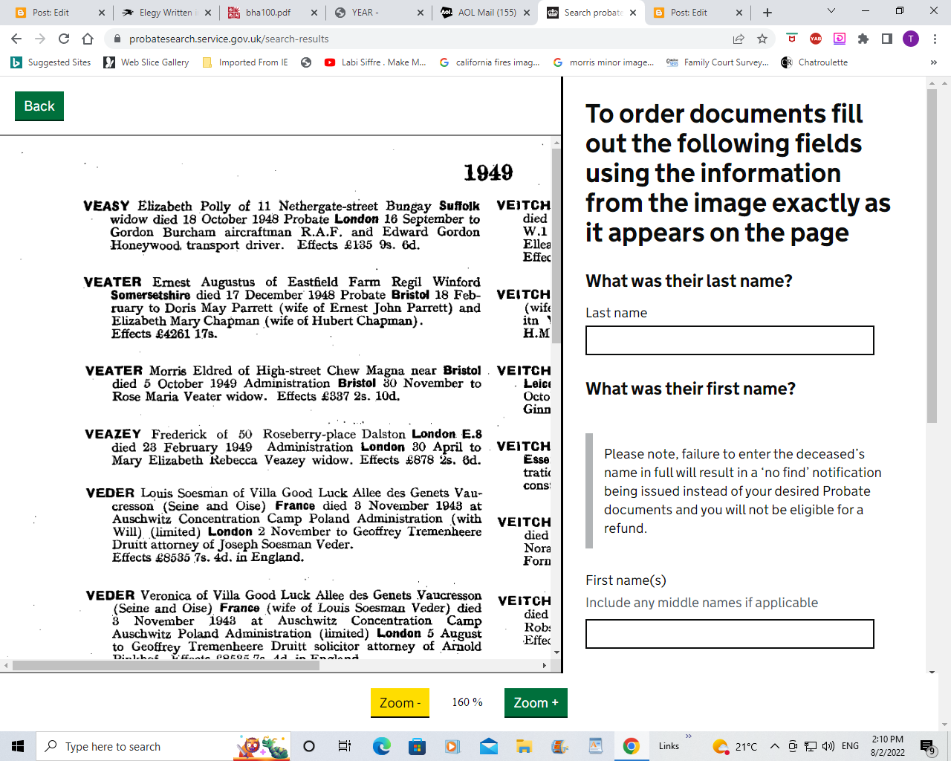Switch to the first Post: Edit tab

59,13
